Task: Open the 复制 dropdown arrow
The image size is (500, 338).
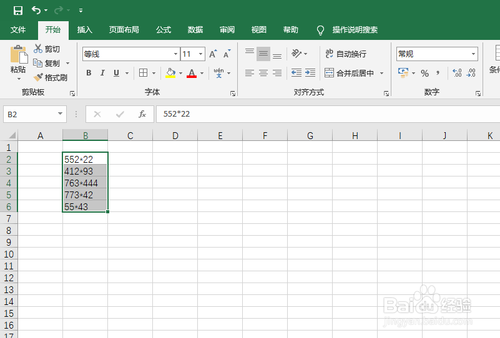Action: (x=67, y=64)
